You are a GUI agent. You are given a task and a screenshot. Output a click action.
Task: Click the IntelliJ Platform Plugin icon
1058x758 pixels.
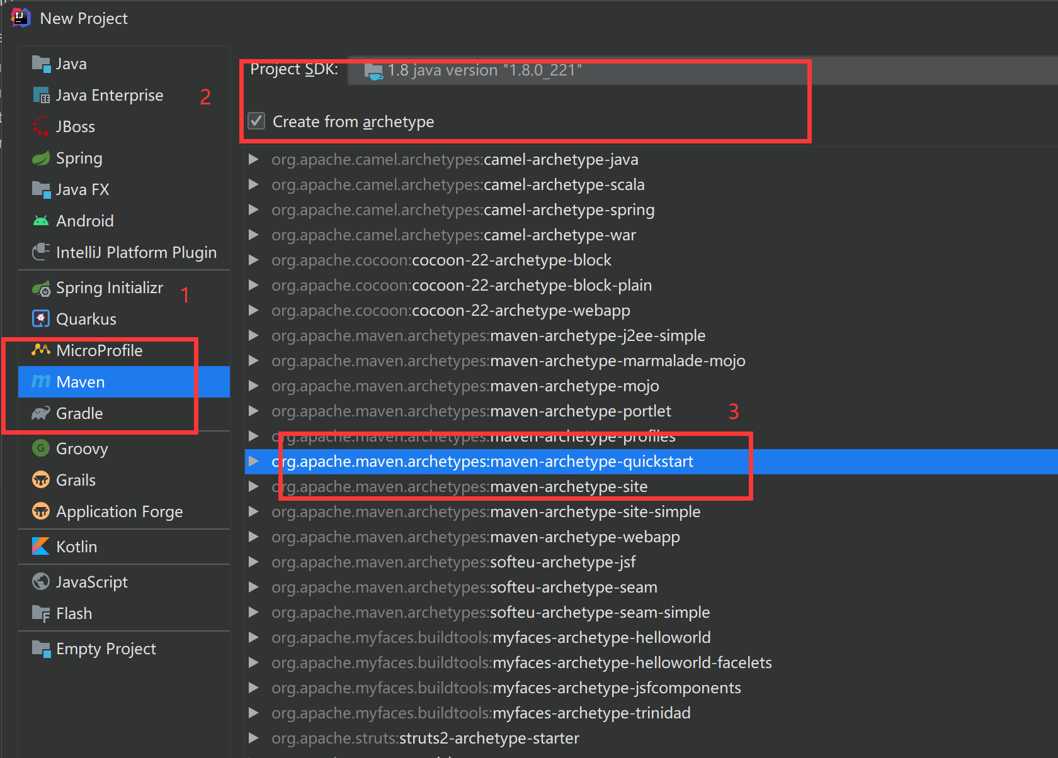click(x=41, y=252)
